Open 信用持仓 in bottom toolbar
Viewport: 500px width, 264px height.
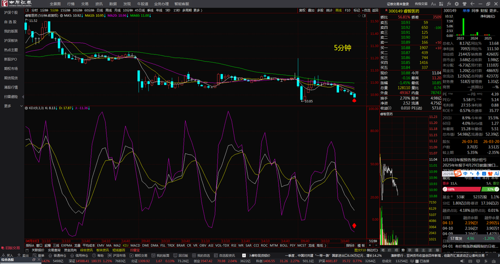pyautogui.click(x=79, y=256)
